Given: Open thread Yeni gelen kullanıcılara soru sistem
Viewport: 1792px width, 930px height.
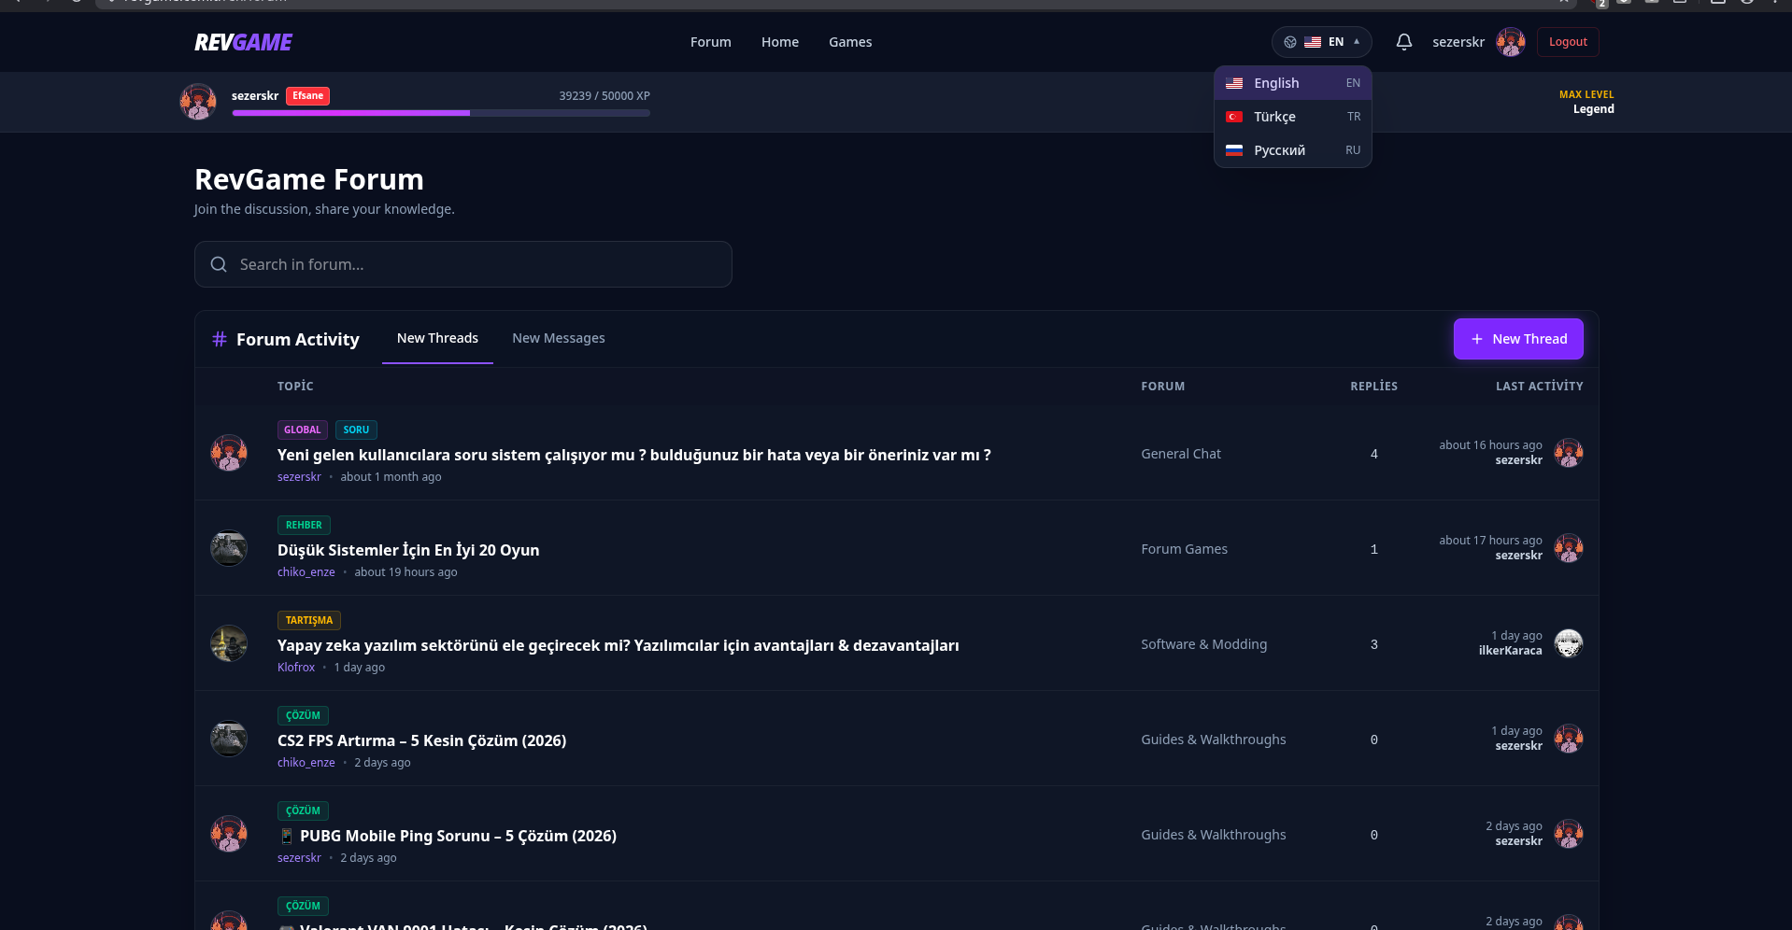Looking at the screenshot, I should (x=633, y=455).
